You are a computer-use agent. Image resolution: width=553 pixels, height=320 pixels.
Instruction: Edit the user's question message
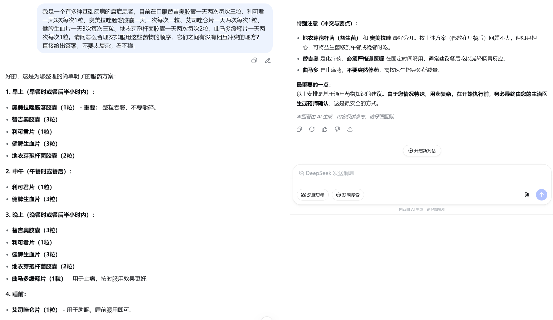pyautogui.click(x=268, y=60)
